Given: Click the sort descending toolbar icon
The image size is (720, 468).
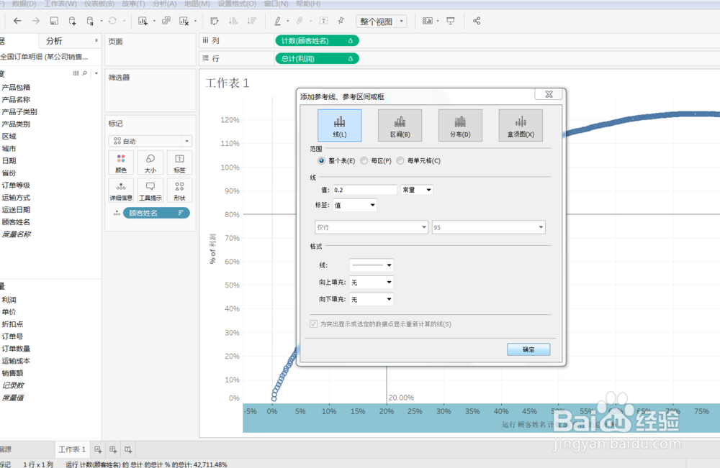Looking at the screenshot, I should tap(251, 21).
